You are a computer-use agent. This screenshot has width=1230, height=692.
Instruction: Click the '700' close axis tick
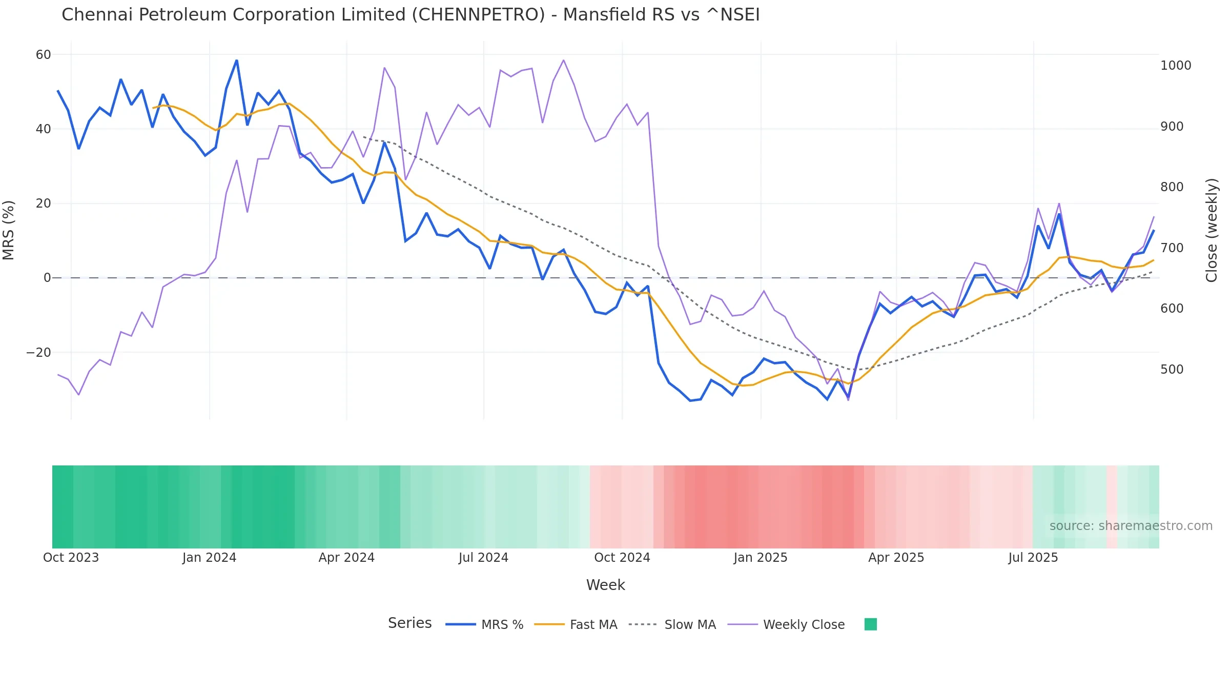tap(1172, 248)
